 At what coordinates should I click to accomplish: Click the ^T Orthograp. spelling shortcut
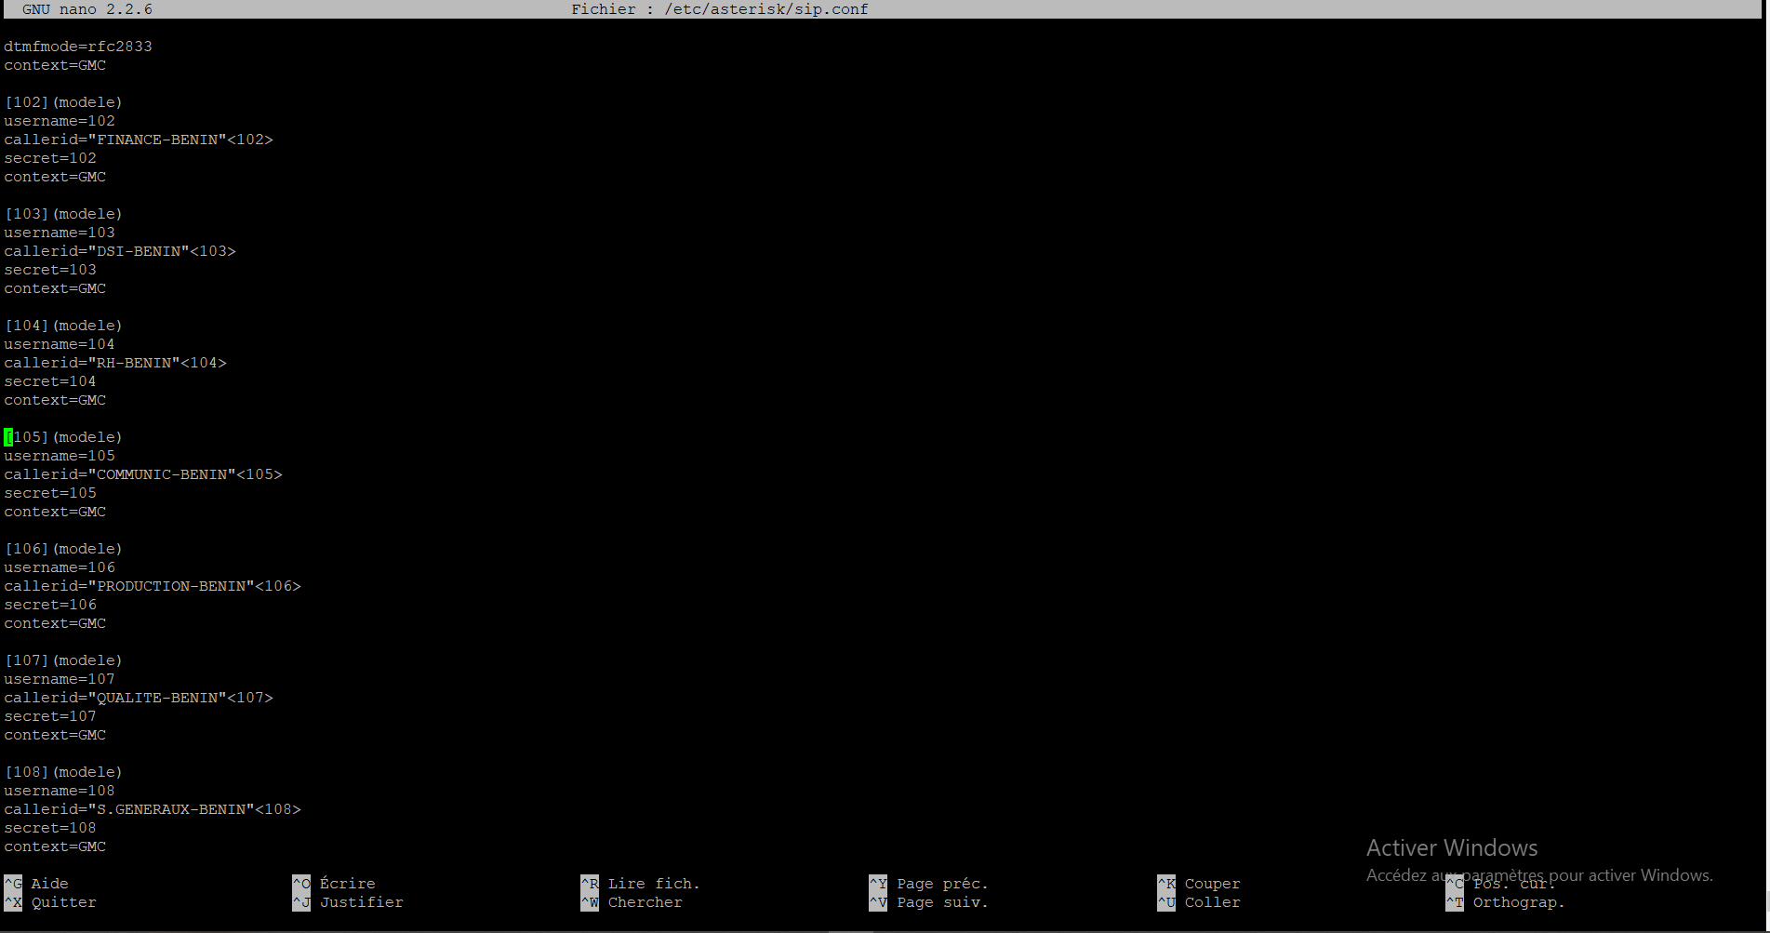click(x=1507, y=902)
